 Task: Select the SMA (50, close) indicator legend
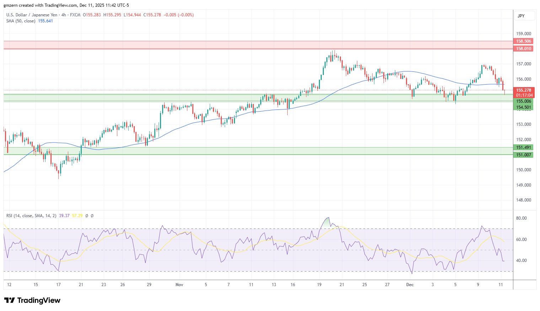(x=21, y=21)
